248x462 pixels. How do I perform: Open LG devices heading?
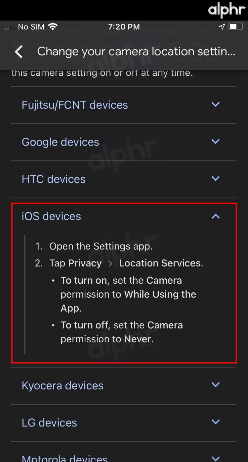49,423
